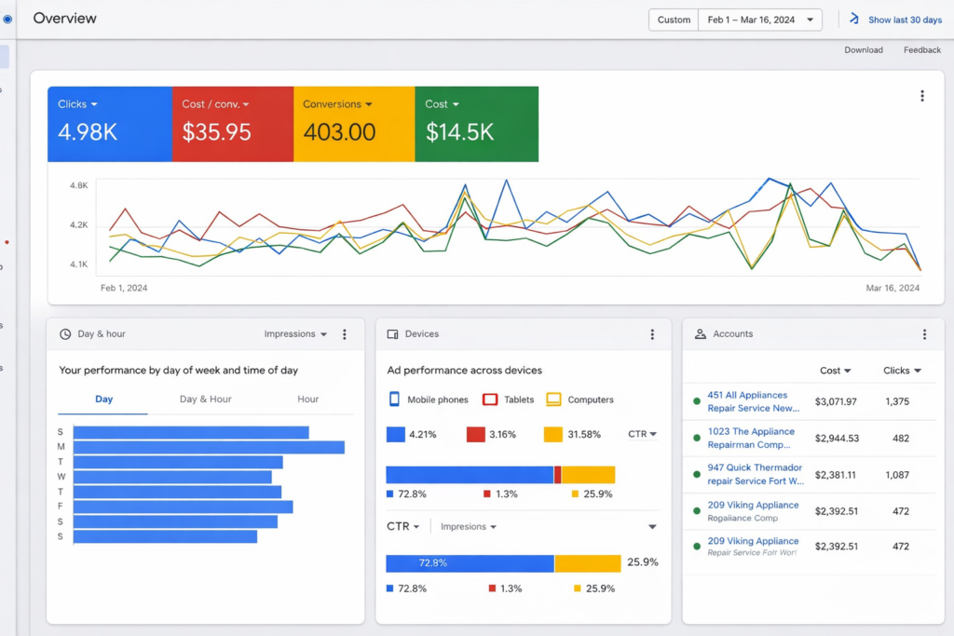This screenshot has width=954, height=636.
Task: Open the overview chart three-dot menu
Action: click(x=922, y=96)
